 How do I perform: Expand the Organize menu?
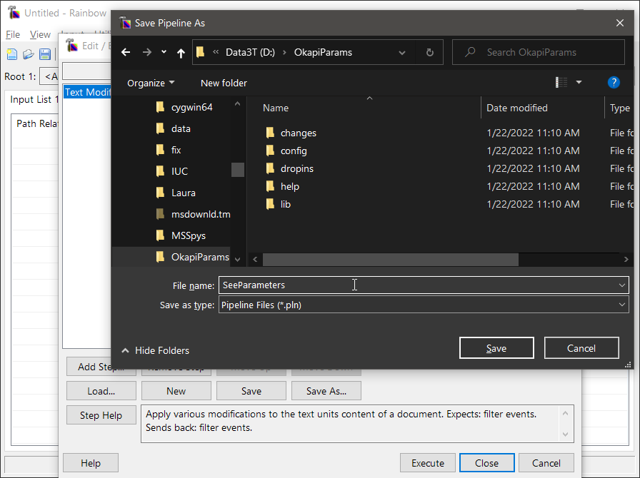pyautogui.click(x=151, y=83)
